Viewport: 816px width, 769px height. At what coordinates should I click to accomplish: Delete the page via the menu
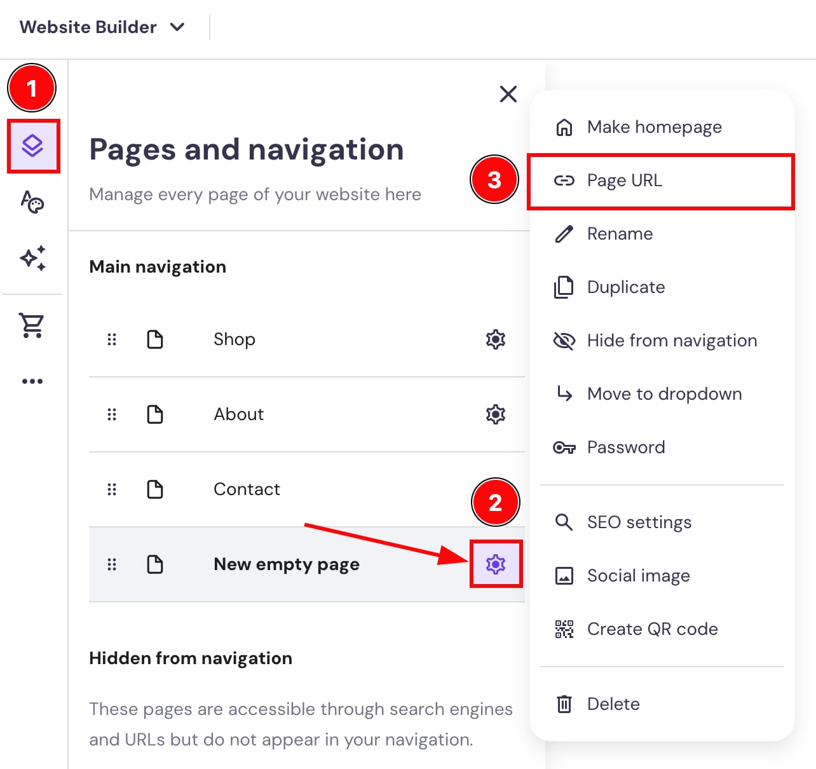point(613,704)
